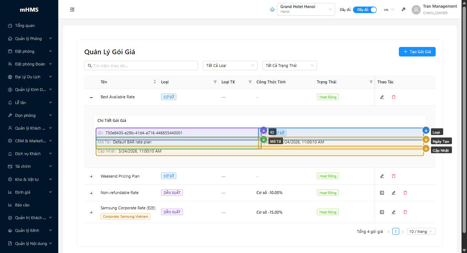
Task: Open calculator icon for Non-refundable Rate
Action: (x=382, y=193)
